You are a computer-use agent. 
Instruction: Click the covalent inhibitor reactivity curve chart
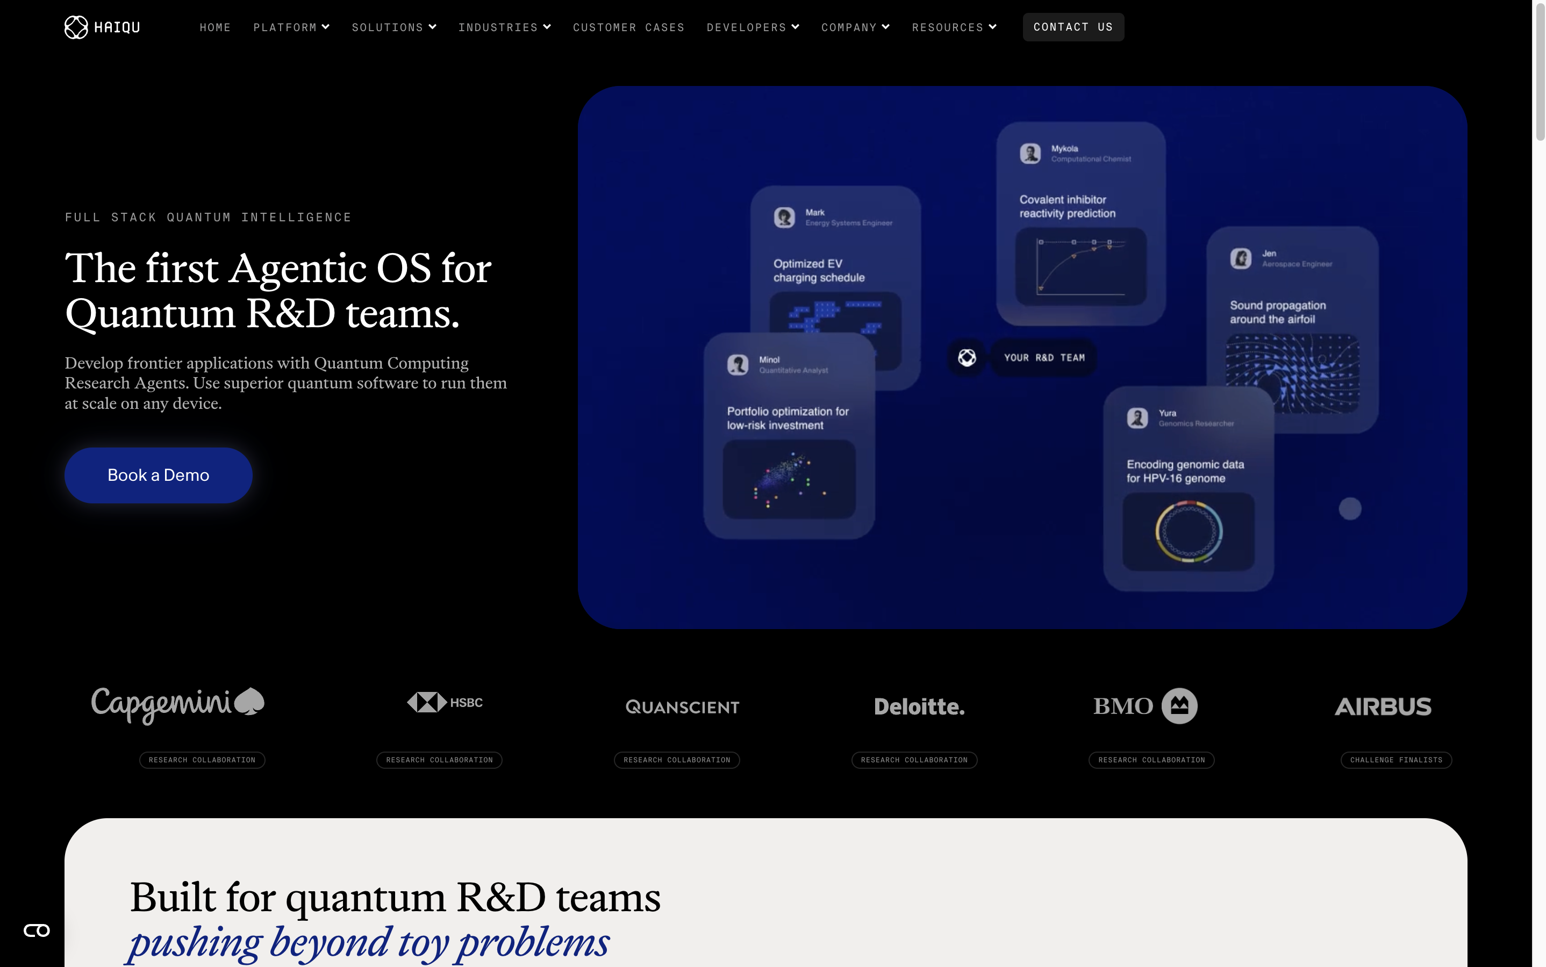point(1081,266)
